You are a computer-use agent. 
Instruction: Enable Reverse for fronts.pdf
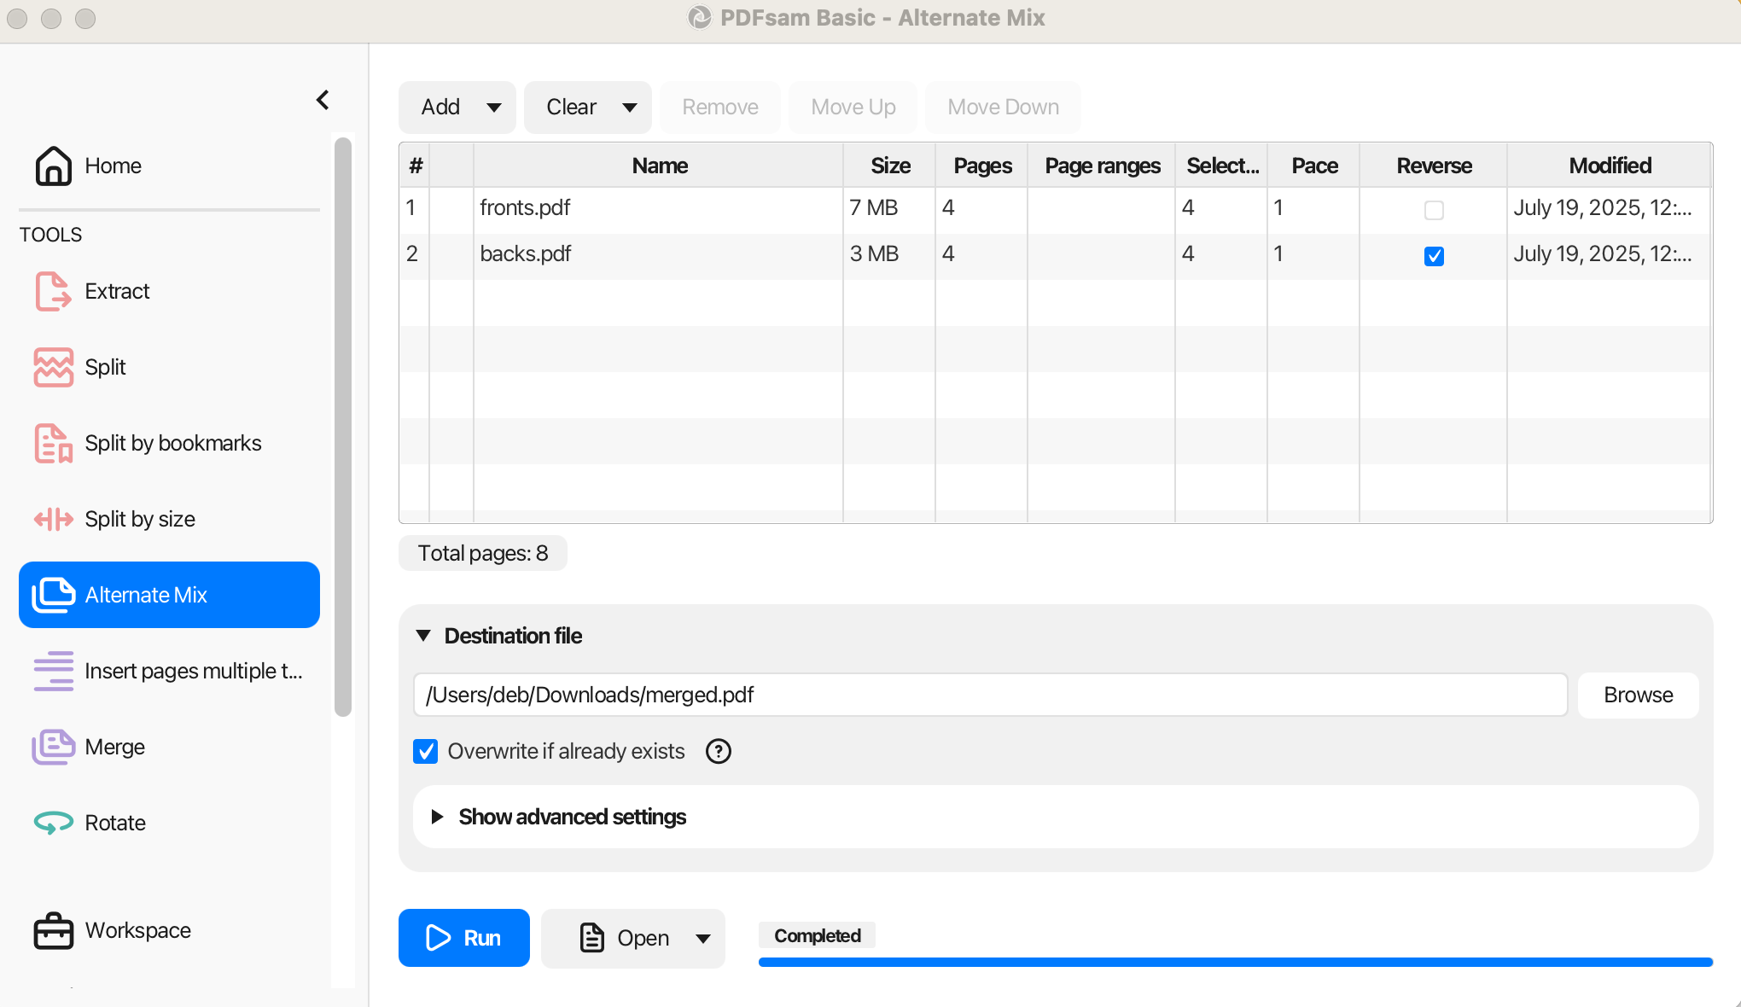pos(1434,210)
